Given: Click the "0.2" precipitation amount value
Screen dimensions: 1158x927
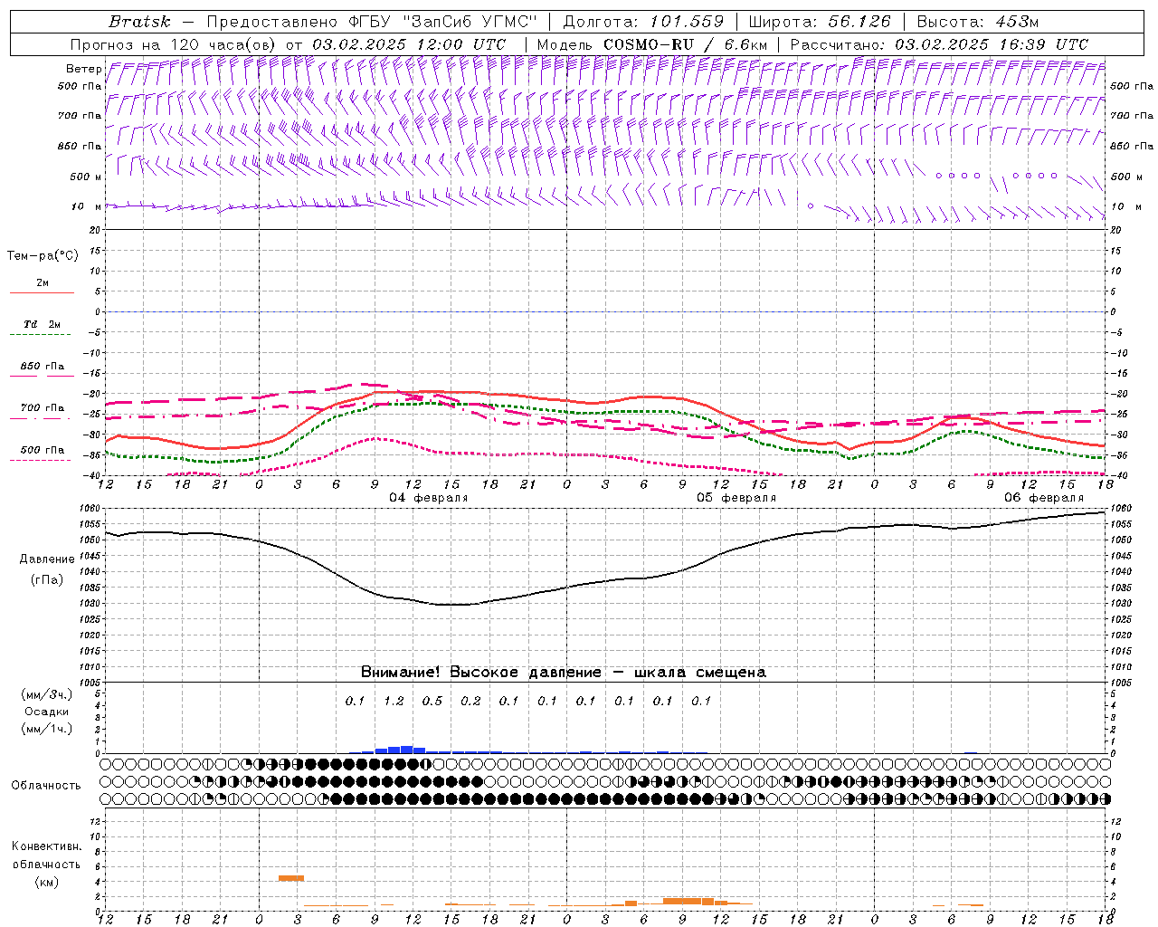Looking at the screenshot, I should pos(470,701).
